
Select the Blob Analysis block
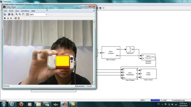(x=111, y=53)
